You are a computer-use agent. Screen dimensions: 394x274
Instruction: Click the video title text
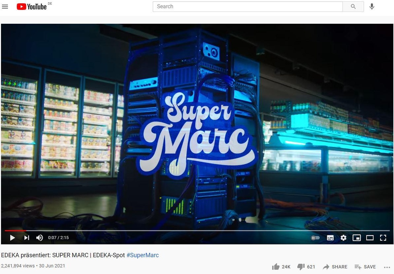(x=63, y=255)
